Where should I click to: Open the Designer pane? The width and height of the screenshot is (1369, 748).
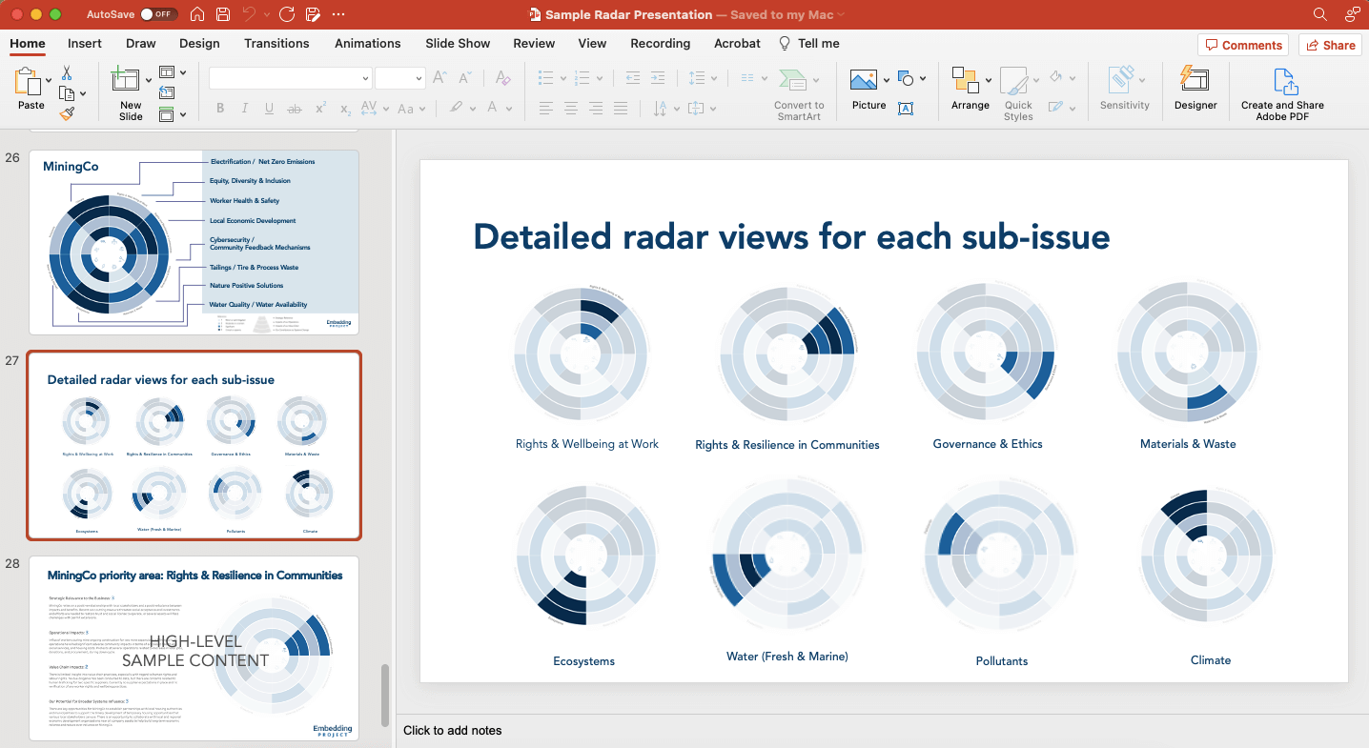tap(1195, 91)
